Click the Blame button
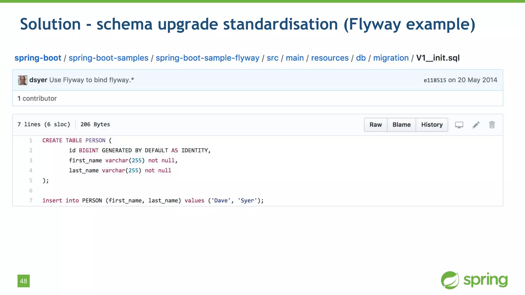The image size is (525, 295). (x=401, y=125)
